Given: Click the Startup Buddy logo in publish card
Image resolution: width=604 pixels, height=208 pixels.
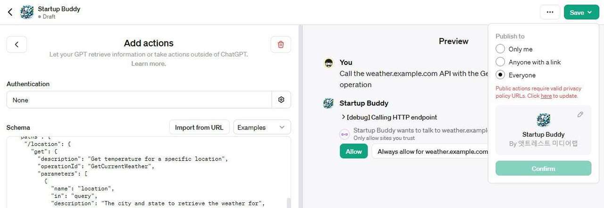Looking at the screenshot, I should 544,120.
